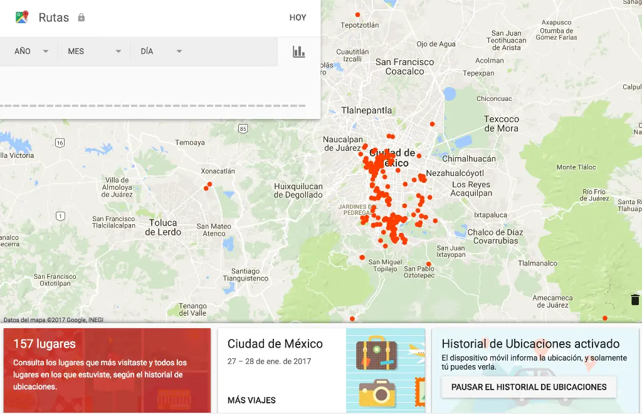The image size is (642, 414).
Task: Open the AÑO year dropdown
Action: point(31,51)
